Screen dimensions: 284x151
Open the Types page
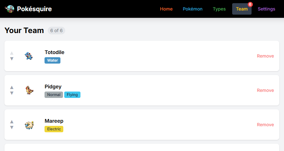[x=219, y=9]
